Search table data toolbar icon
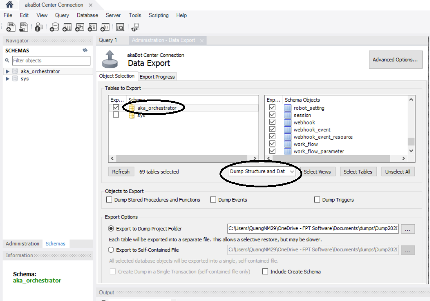This screenshot has width=430, height=301. point(120,27)
